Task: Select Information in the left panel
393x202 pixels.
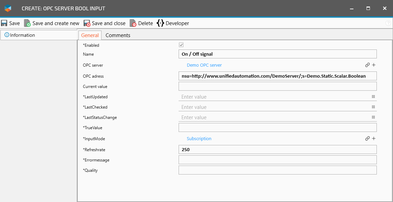Action: pos(22,35)
